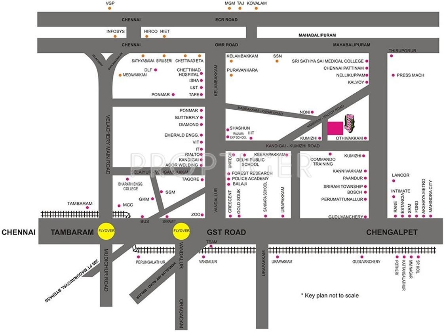Click the OMR ROAD label

tap(226, 45)
